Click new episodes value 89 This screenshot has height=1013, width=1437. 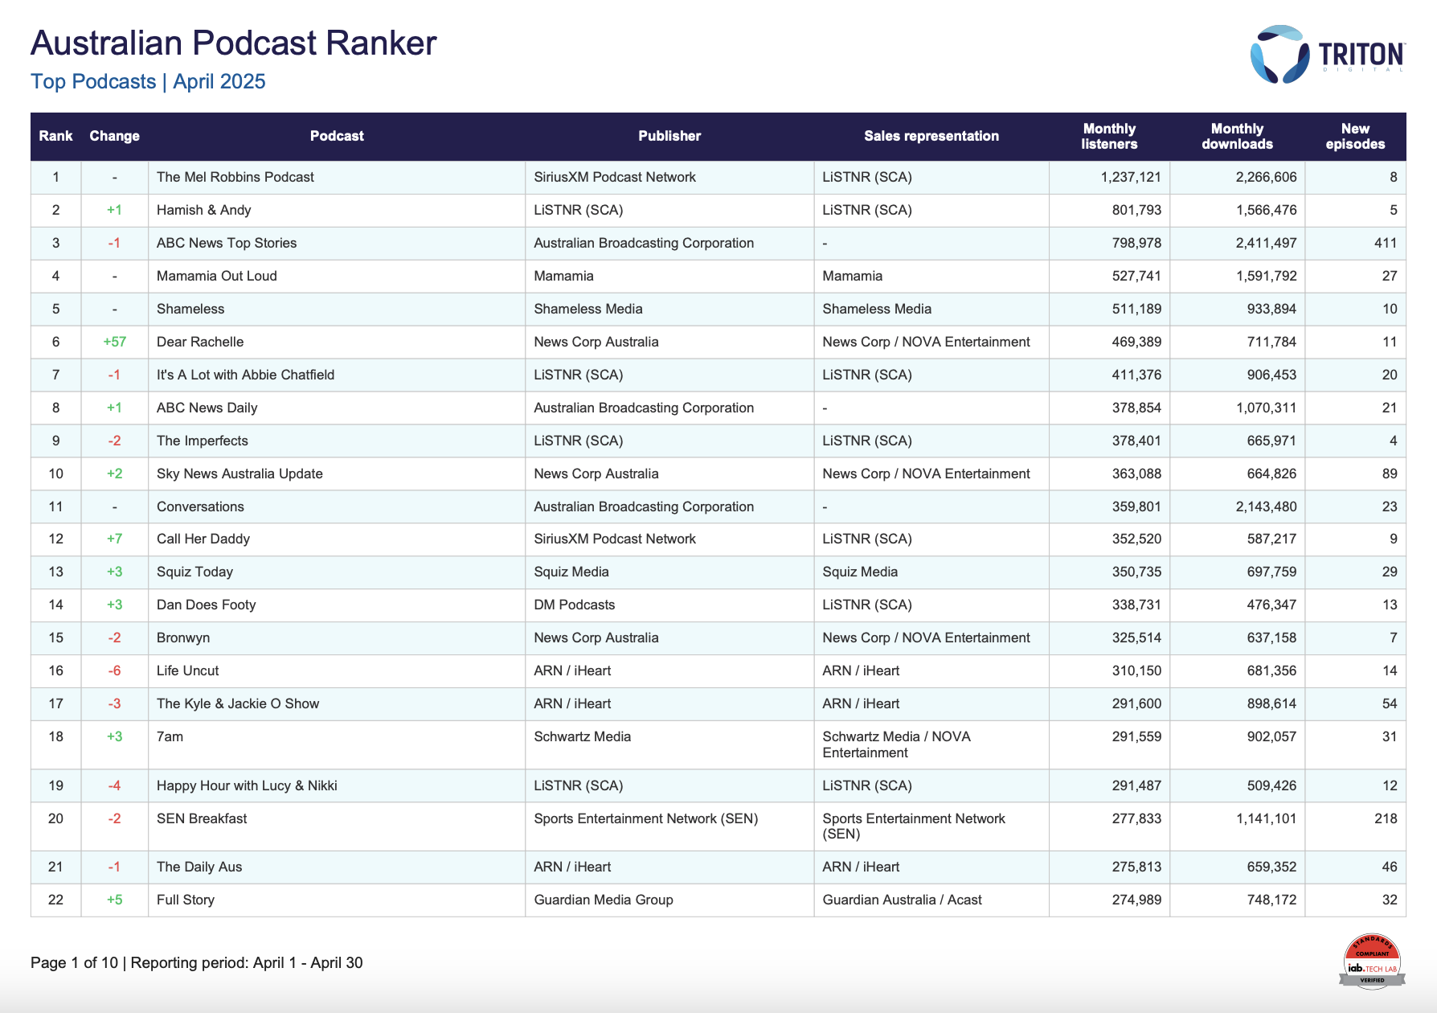(1390, 474)
